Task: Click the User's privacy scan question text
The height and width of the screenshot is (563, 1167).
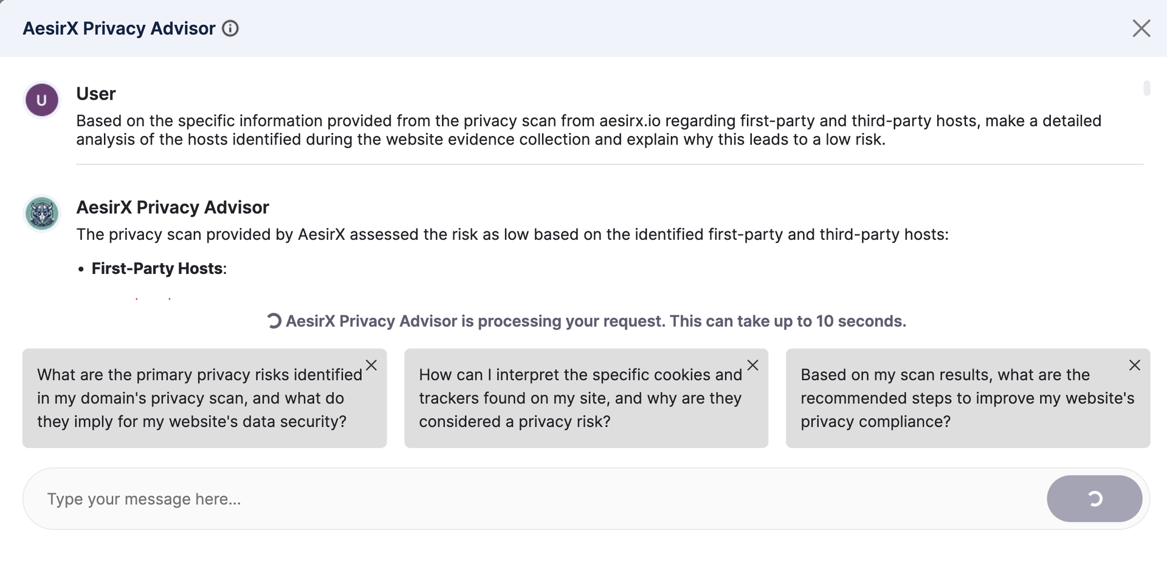Action: (588, 130)
